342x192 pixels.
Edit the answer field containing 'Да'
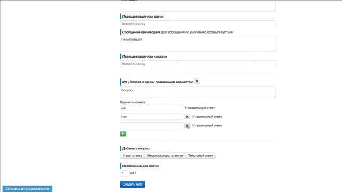(151, 108)
